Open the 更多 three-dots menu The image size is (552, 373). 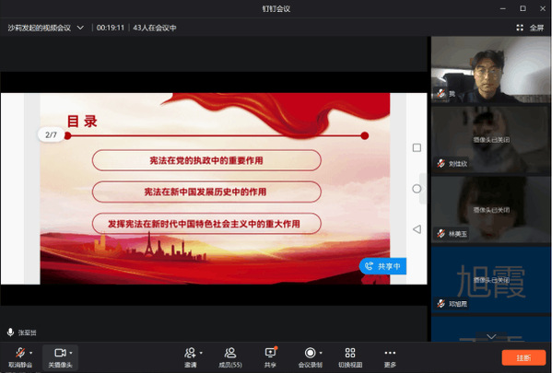(390, 353)
